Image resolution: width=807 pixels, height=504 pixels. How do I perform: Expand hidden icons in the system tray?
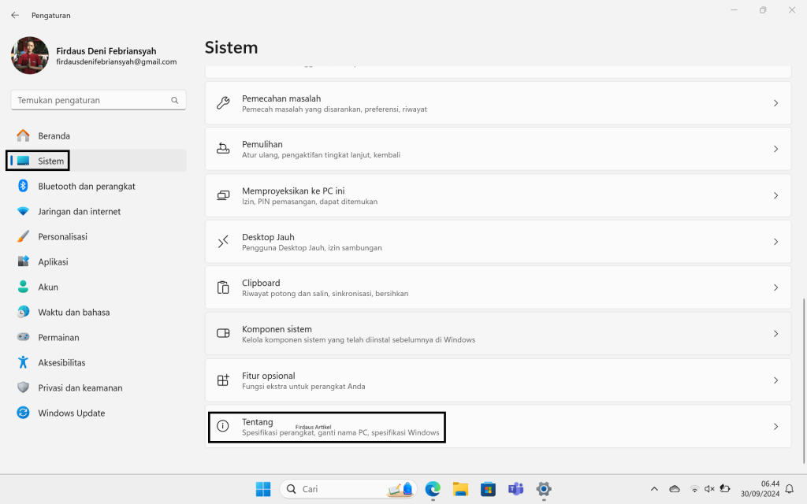pos(654,488)
